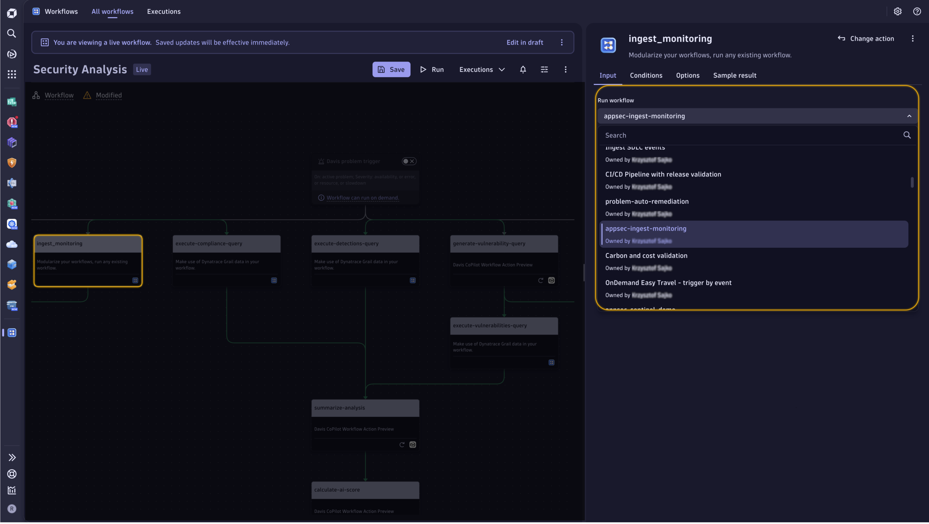Open the three-dot menu beside Change action
The image size is (929, 524).
coord(912,38)
